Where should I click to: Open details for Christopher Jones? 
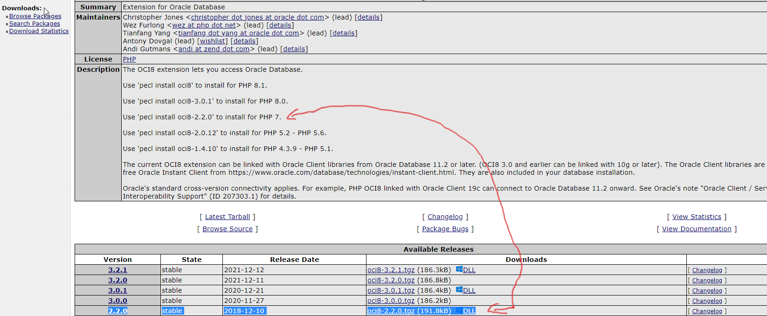coord(368,17)
